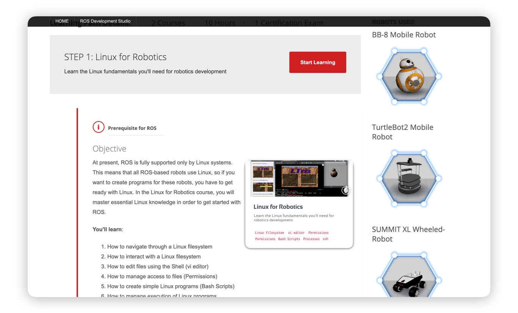Click 'How to interact with a Linux filesystem'
The height and width of the screenshot is (313, 518).
pos(154,257)
